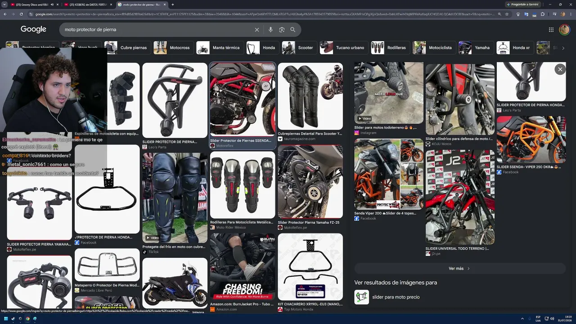Open the Google apps grid
This screenshot has width=576, height=324.
pyautogui.click(x=551, y=30)
